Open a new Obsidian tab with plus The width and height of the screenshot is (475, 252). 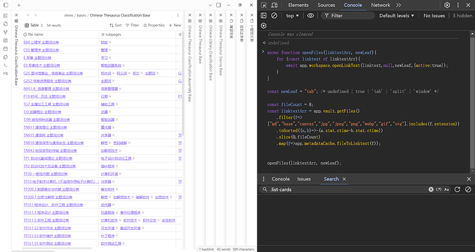(x=19, y=5)
